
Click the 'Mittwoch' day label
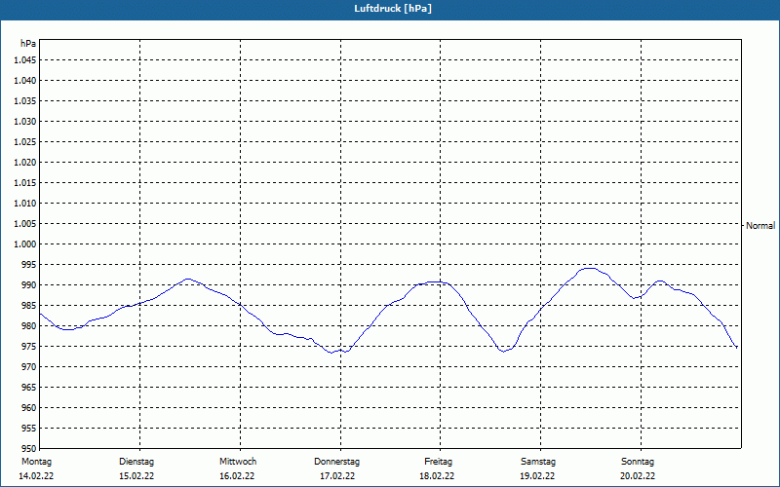pyautogui.click(x=238, y=462)
